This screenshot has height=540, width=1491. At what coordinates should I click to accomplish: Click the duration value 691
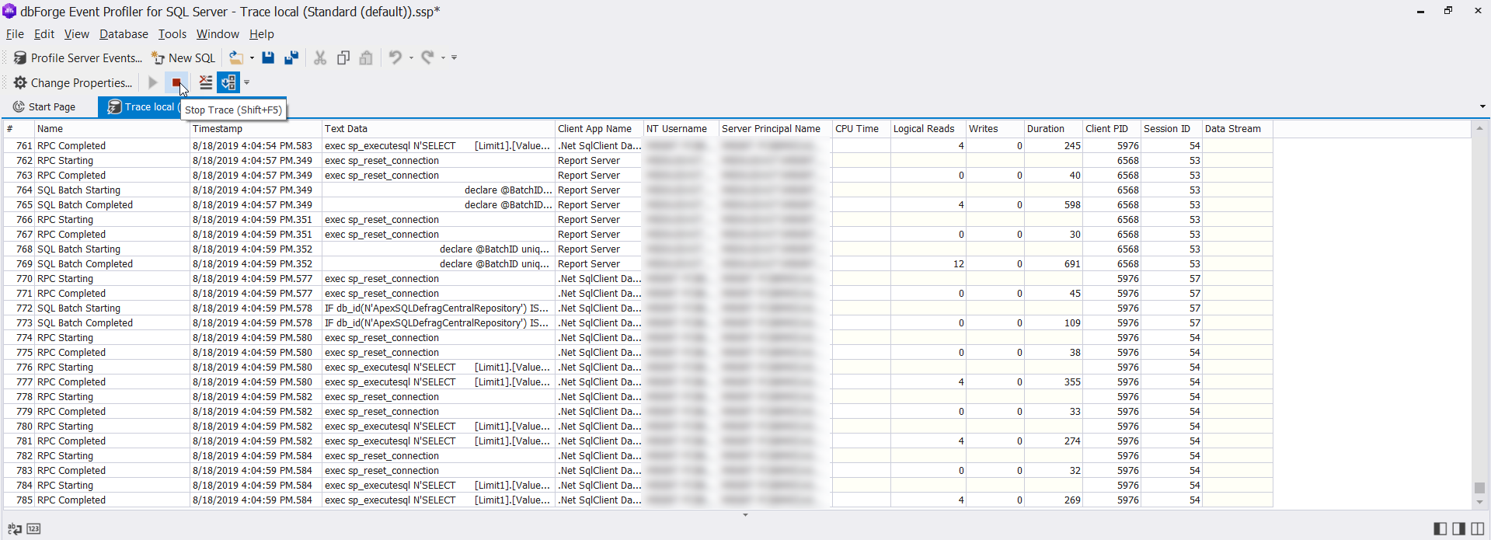point(1072,264)
